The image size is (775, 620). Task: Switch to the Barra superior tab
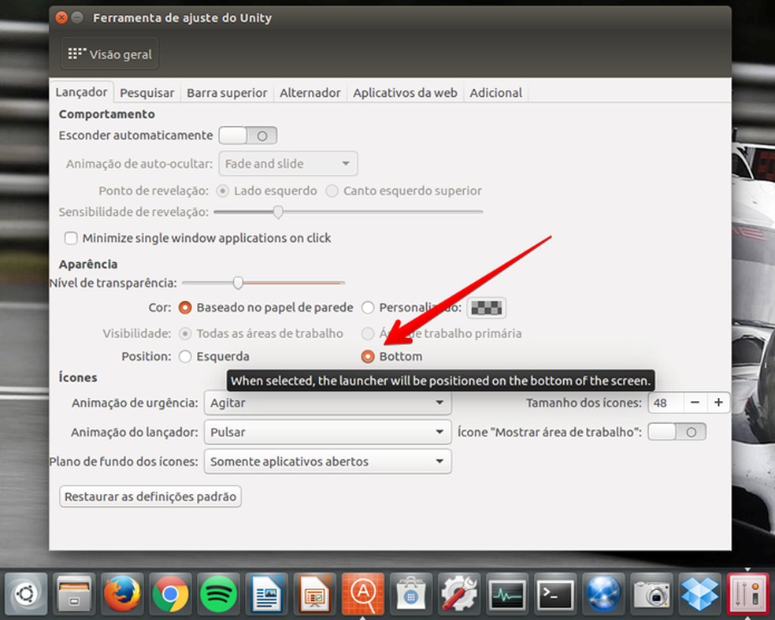[x=227, y=92]
